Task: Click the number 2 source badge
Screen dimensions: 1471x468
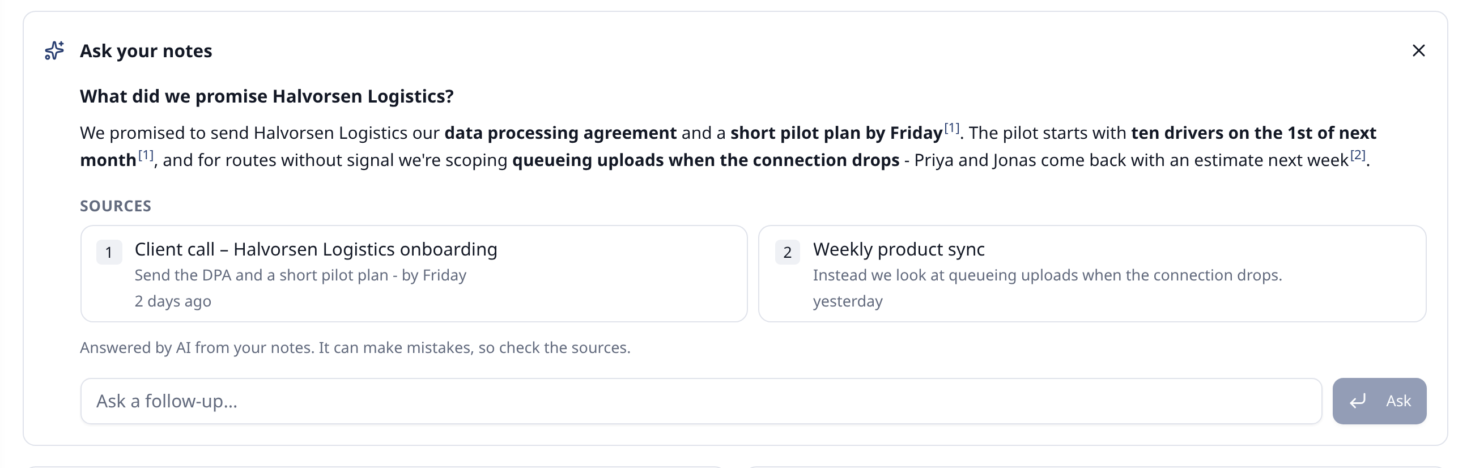Action: pyautogui.click(x=788, y=252)
